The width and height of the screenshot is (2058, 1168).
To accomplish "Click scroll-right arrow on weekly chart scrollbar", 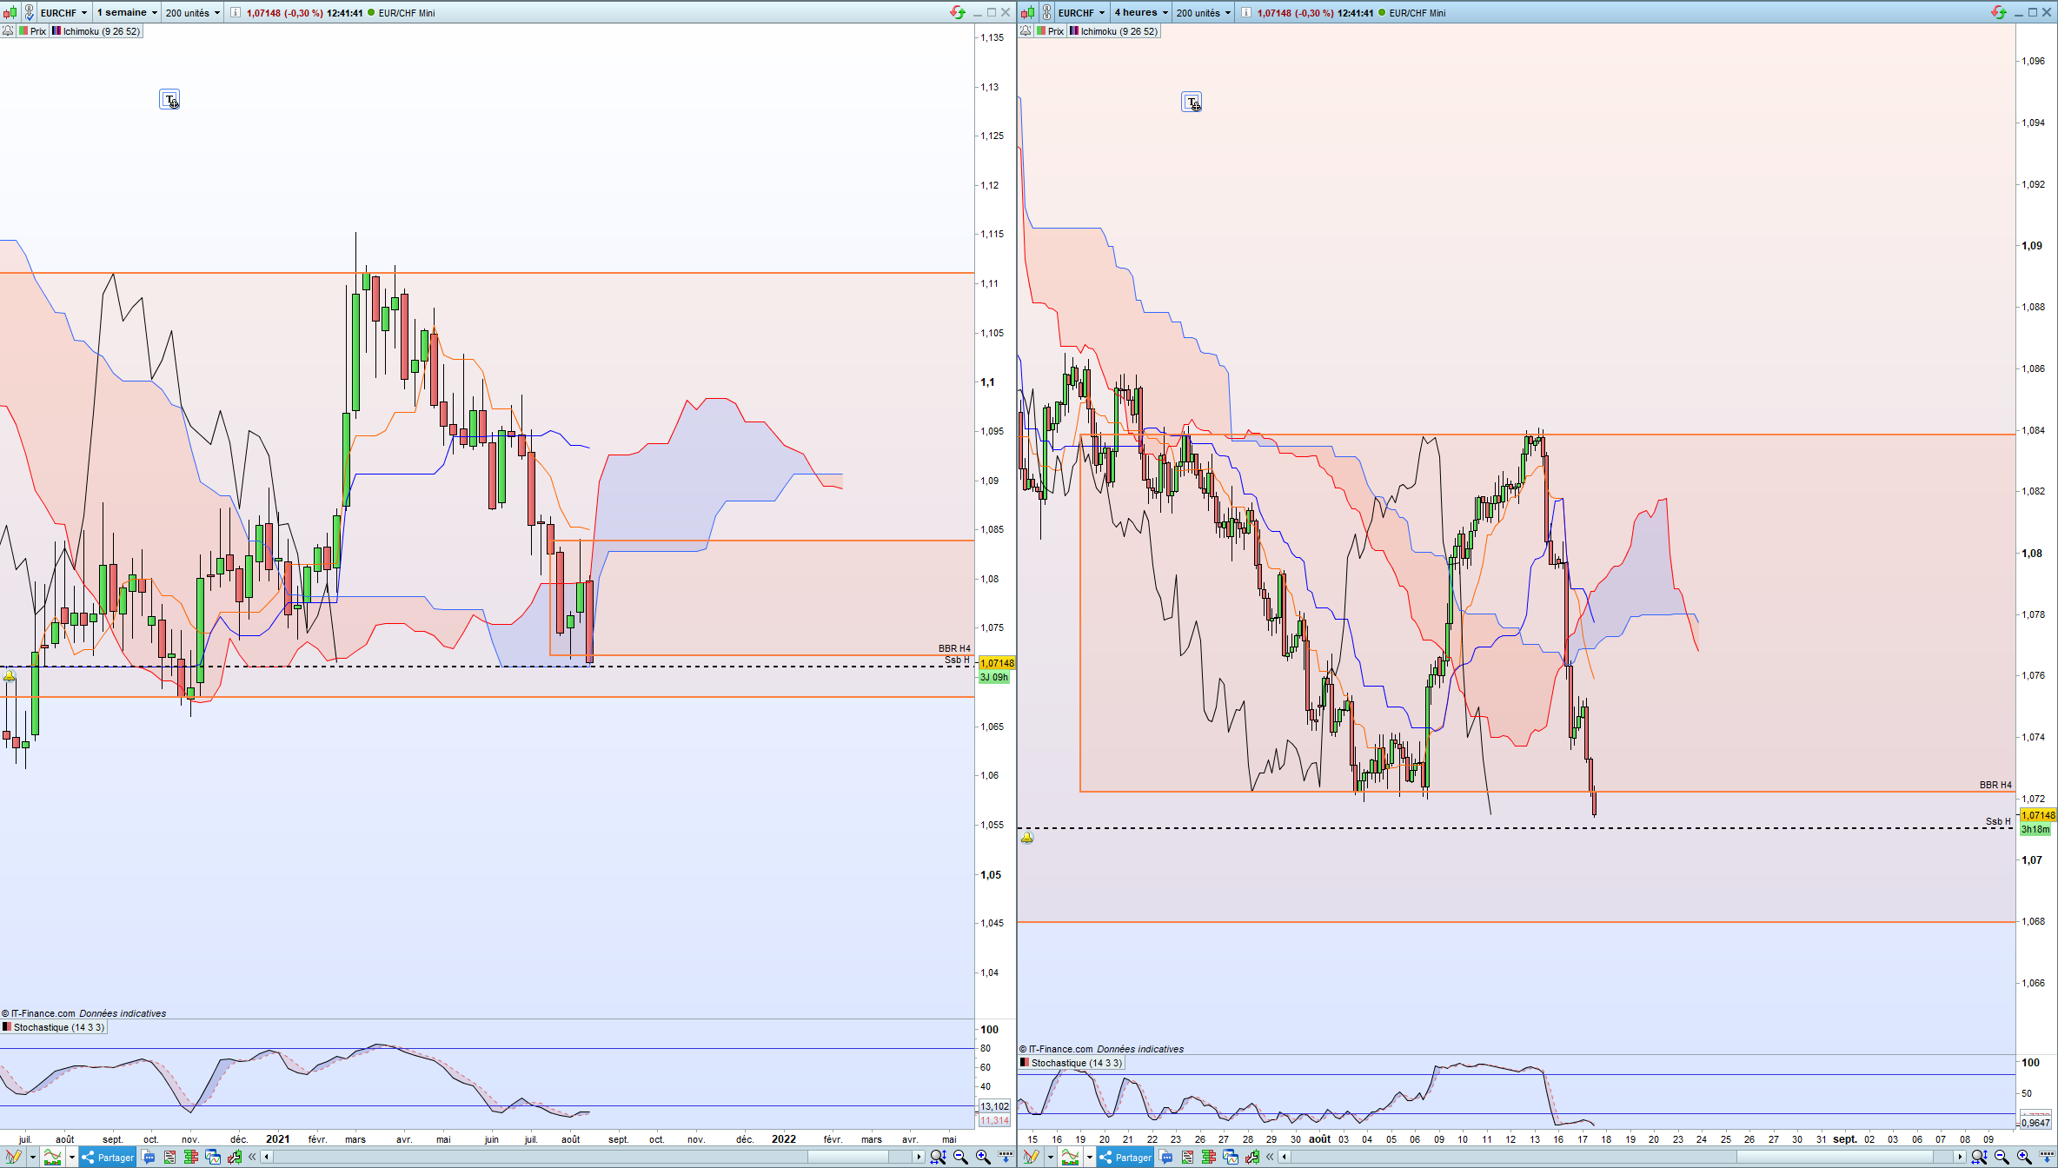I will [x=919, y=1157].
